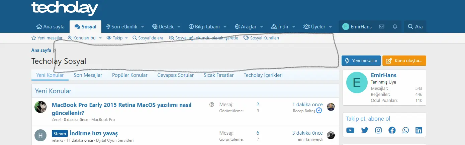Open the LinkedIn social icon

(x=419, y=130)
